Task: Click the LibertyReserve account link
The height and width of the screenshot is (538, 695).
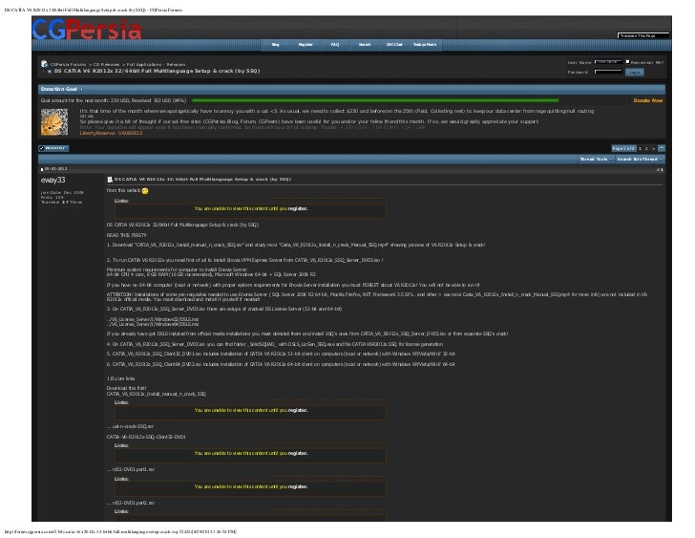Action: click(111, 133)
